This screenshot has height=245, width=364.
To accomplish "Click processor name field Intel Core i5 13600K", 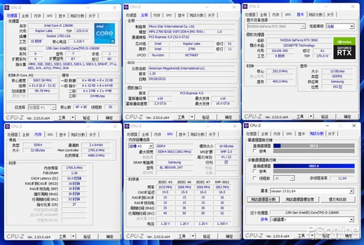I will 58,25.
